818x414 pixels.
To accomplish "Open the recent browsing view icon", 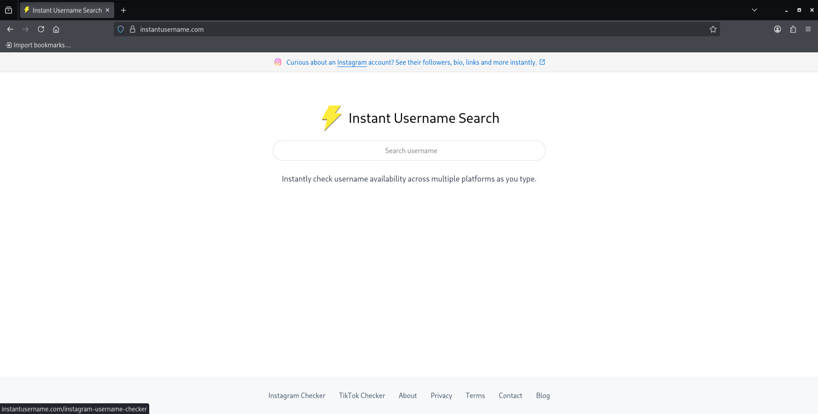I will click(9, 10).
